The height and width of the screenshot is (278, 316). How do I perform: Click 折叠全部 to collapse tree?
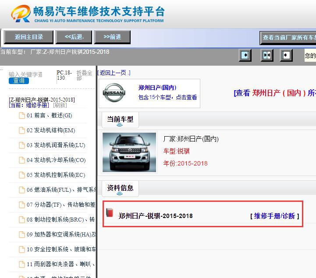coord(84,75)
